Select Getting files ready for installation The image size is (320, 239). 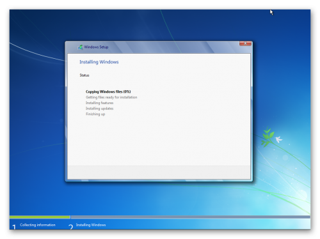[x=111, y=97]
